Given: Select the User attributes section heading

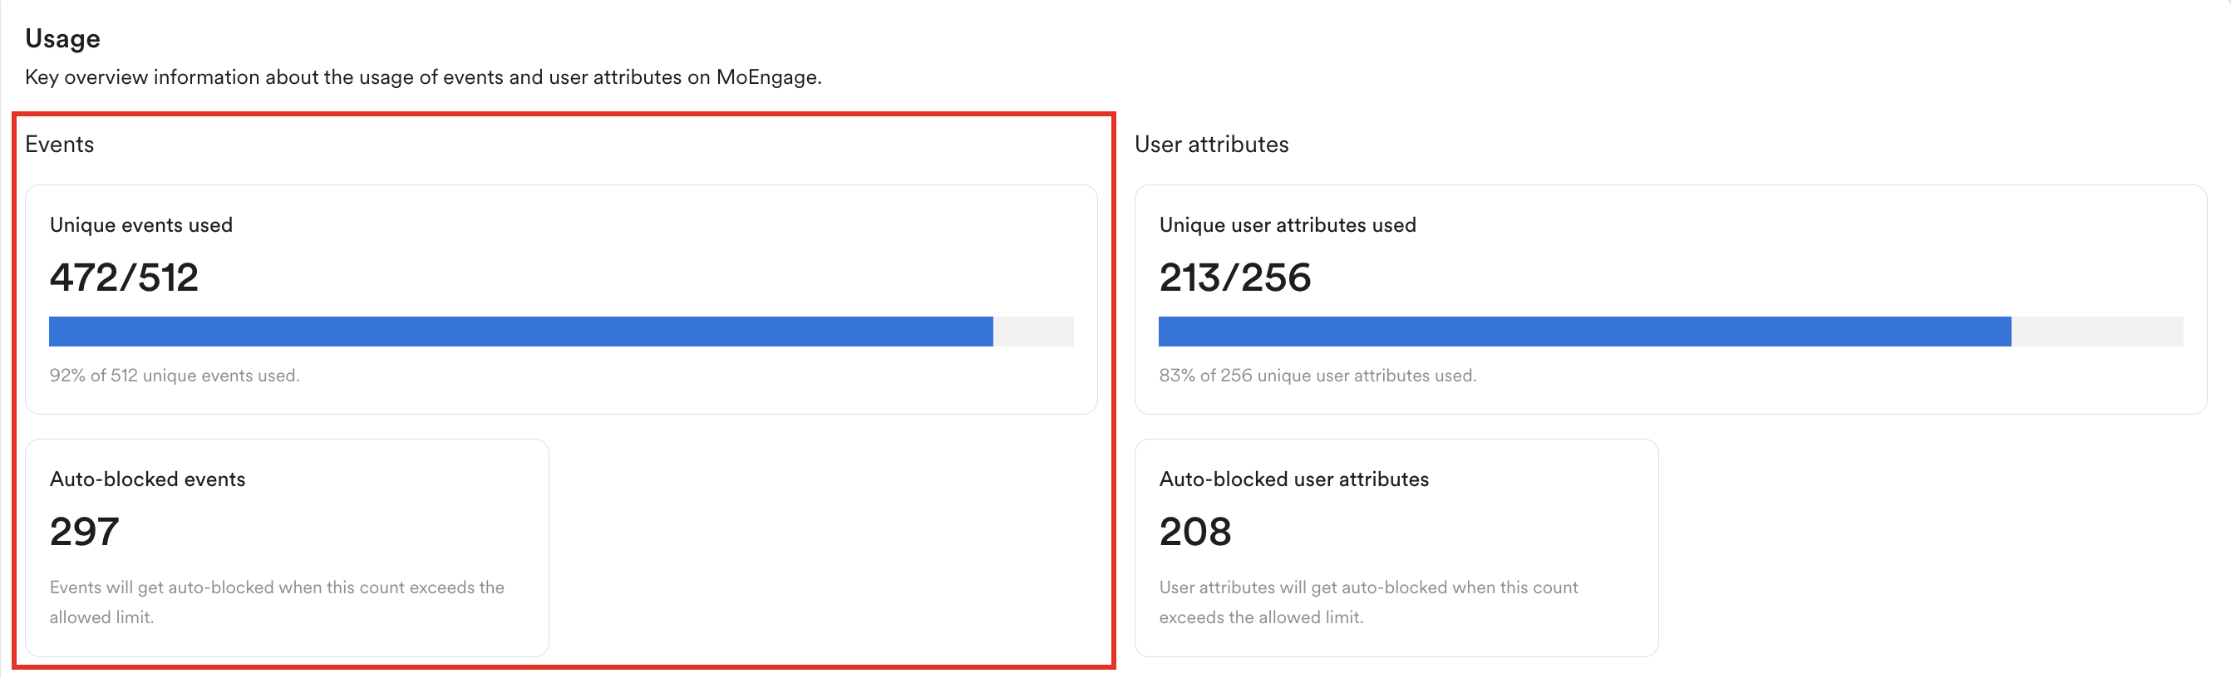Looking at the screenshot, I should [1211, 144].
